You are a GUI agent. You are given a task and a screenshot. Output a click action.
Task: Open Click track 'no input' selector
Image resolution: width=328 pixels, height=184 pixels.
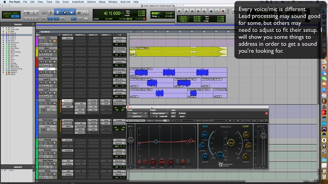(x=119, y=38)
